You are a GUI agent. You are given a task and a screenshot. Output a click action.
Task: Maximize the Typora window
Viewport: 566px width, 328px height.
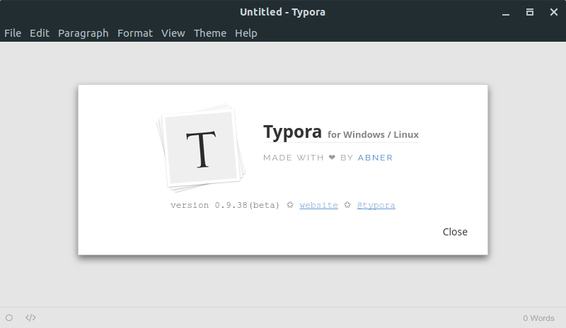point(529,12)
